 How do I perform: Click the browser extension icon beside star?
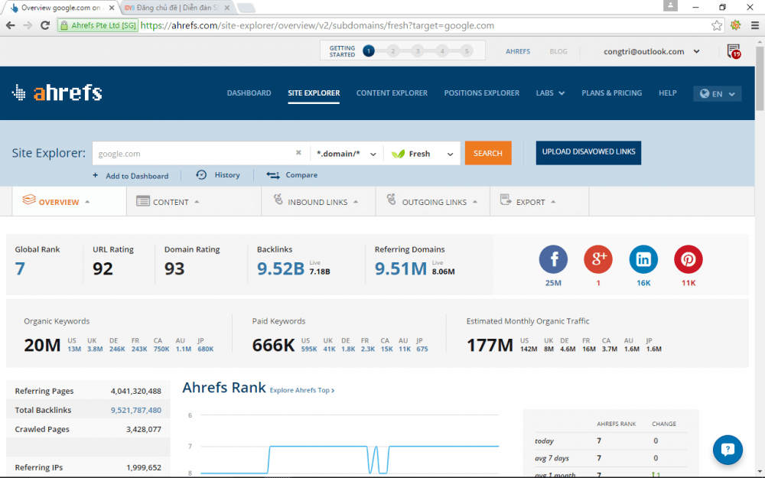point(736,25)
